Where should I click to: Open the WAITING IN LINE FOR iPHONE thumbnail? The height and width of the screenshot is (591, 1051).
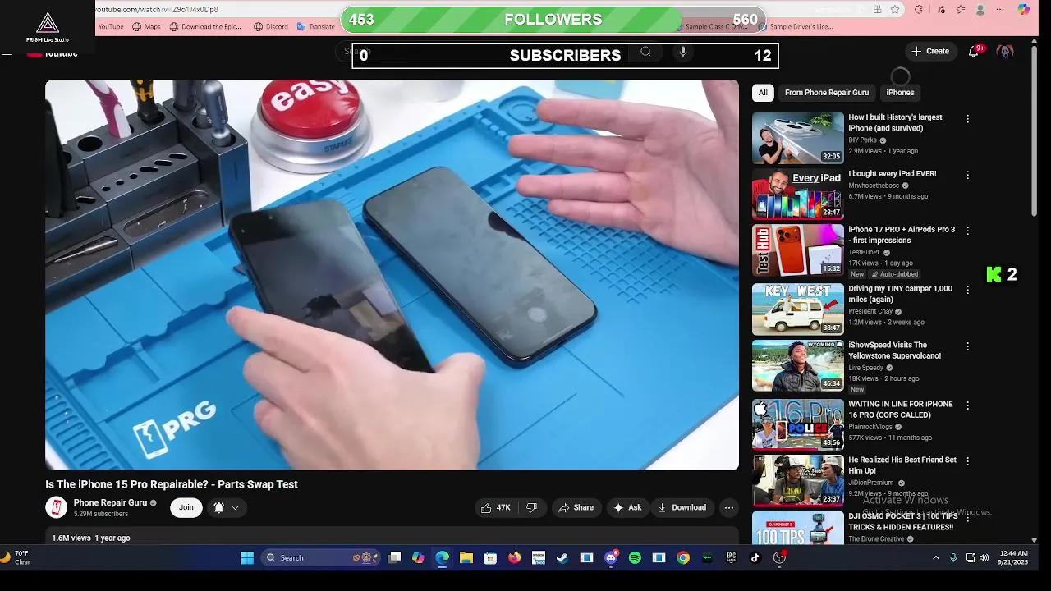[x=798, y=424]
